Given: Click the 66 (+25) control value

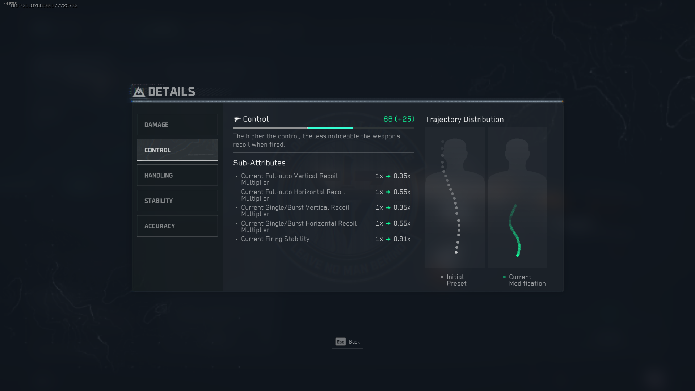Looking at the screenshot, I should click(x=399, y=119).
